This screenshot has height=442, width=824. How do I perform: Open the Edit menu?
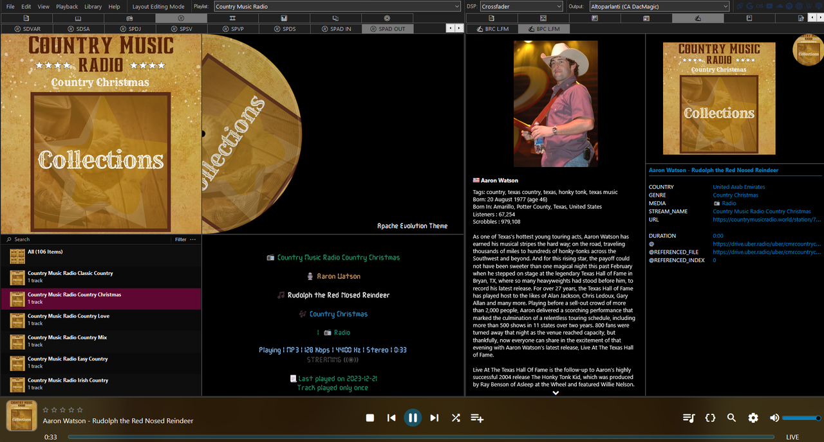point(26,6)
